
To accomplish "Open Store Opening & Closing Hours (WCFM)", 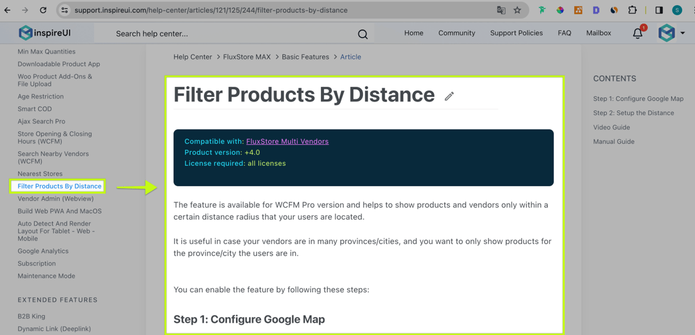I will [x=55, y=138].
